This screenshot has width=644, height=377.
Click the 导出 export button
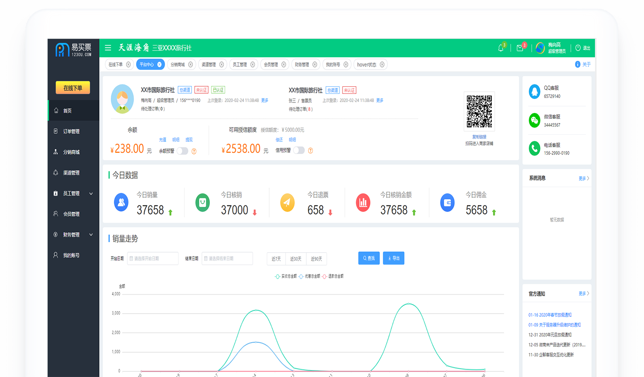tap(393, 258)
